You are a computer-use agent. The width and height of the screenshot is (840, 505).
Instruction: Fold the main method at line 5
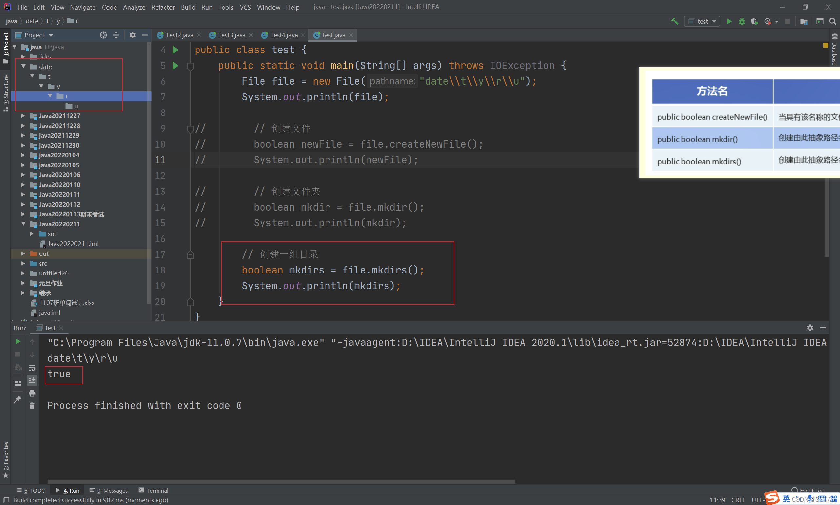tap(191, 66)
